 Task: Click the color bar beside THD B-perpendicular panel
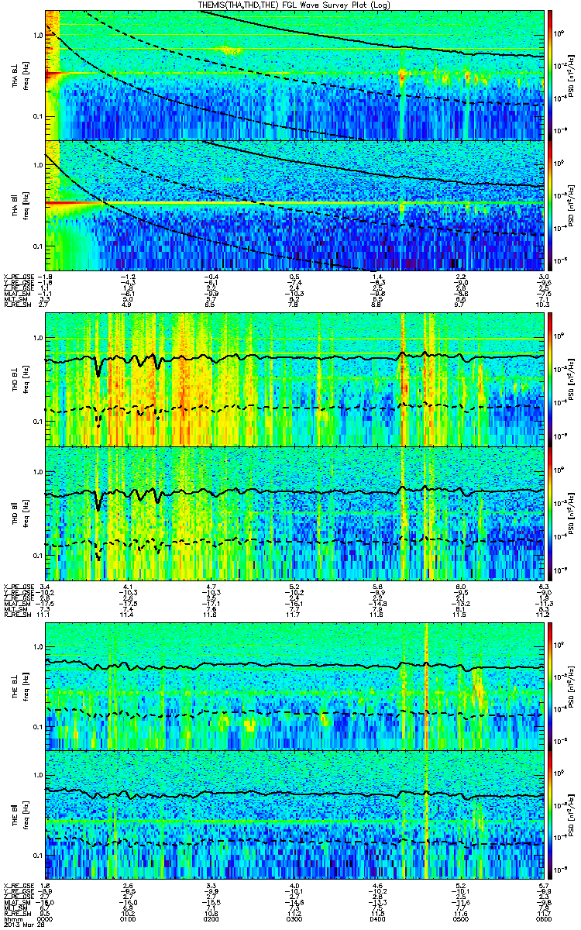(x=550, y=380)
